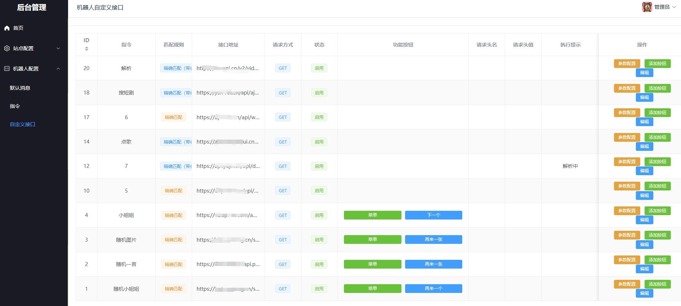Click 菜单 button in 随机一言 row
Viewport: 681px width, 306px height.
pyautogui.click(x=372, y=264)
